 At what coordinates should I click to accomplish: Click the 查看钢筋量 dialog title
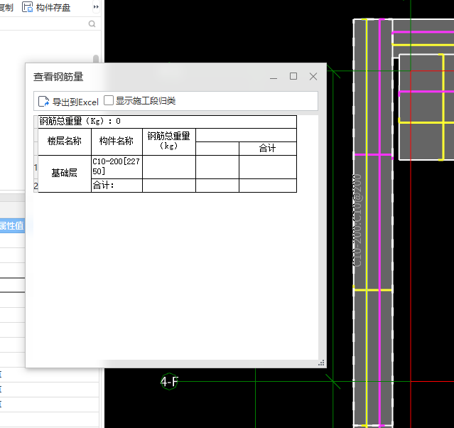point(58,77)
